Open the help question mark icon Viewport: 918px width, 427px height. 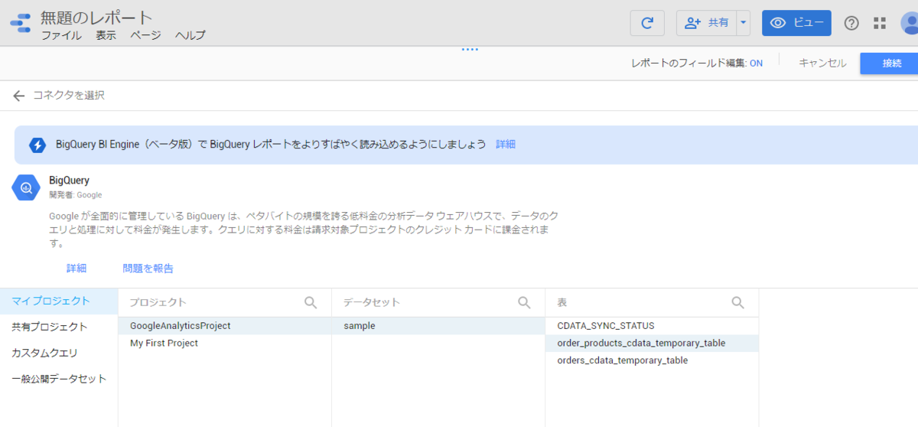(x=851, y=23)
